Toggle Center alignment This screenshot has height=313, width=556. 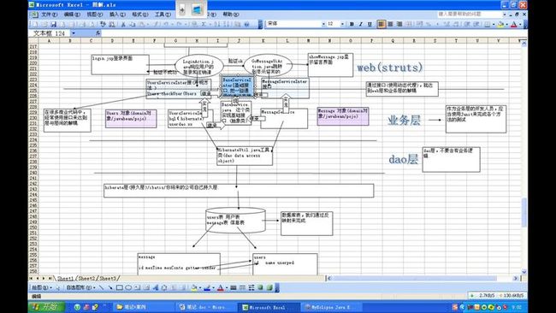click(x=390, y=24)
